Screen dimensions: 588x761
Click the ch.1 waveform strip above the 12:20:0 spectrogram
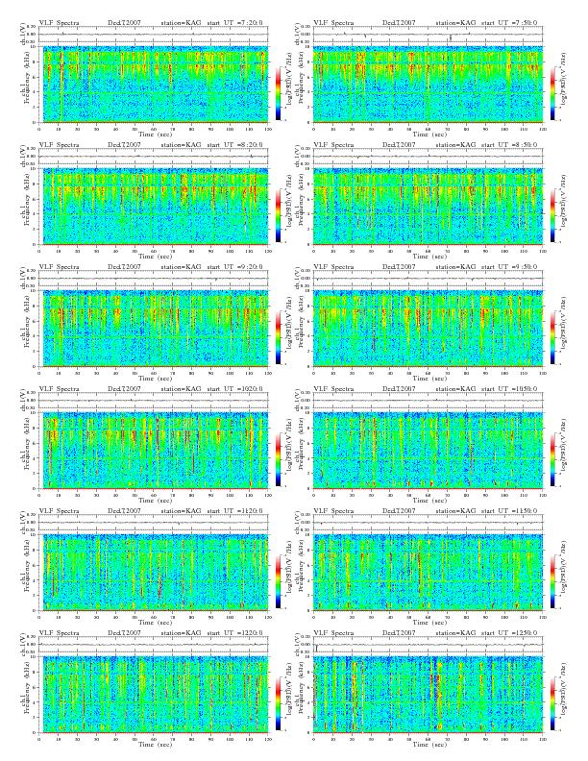tap(154, 645)
